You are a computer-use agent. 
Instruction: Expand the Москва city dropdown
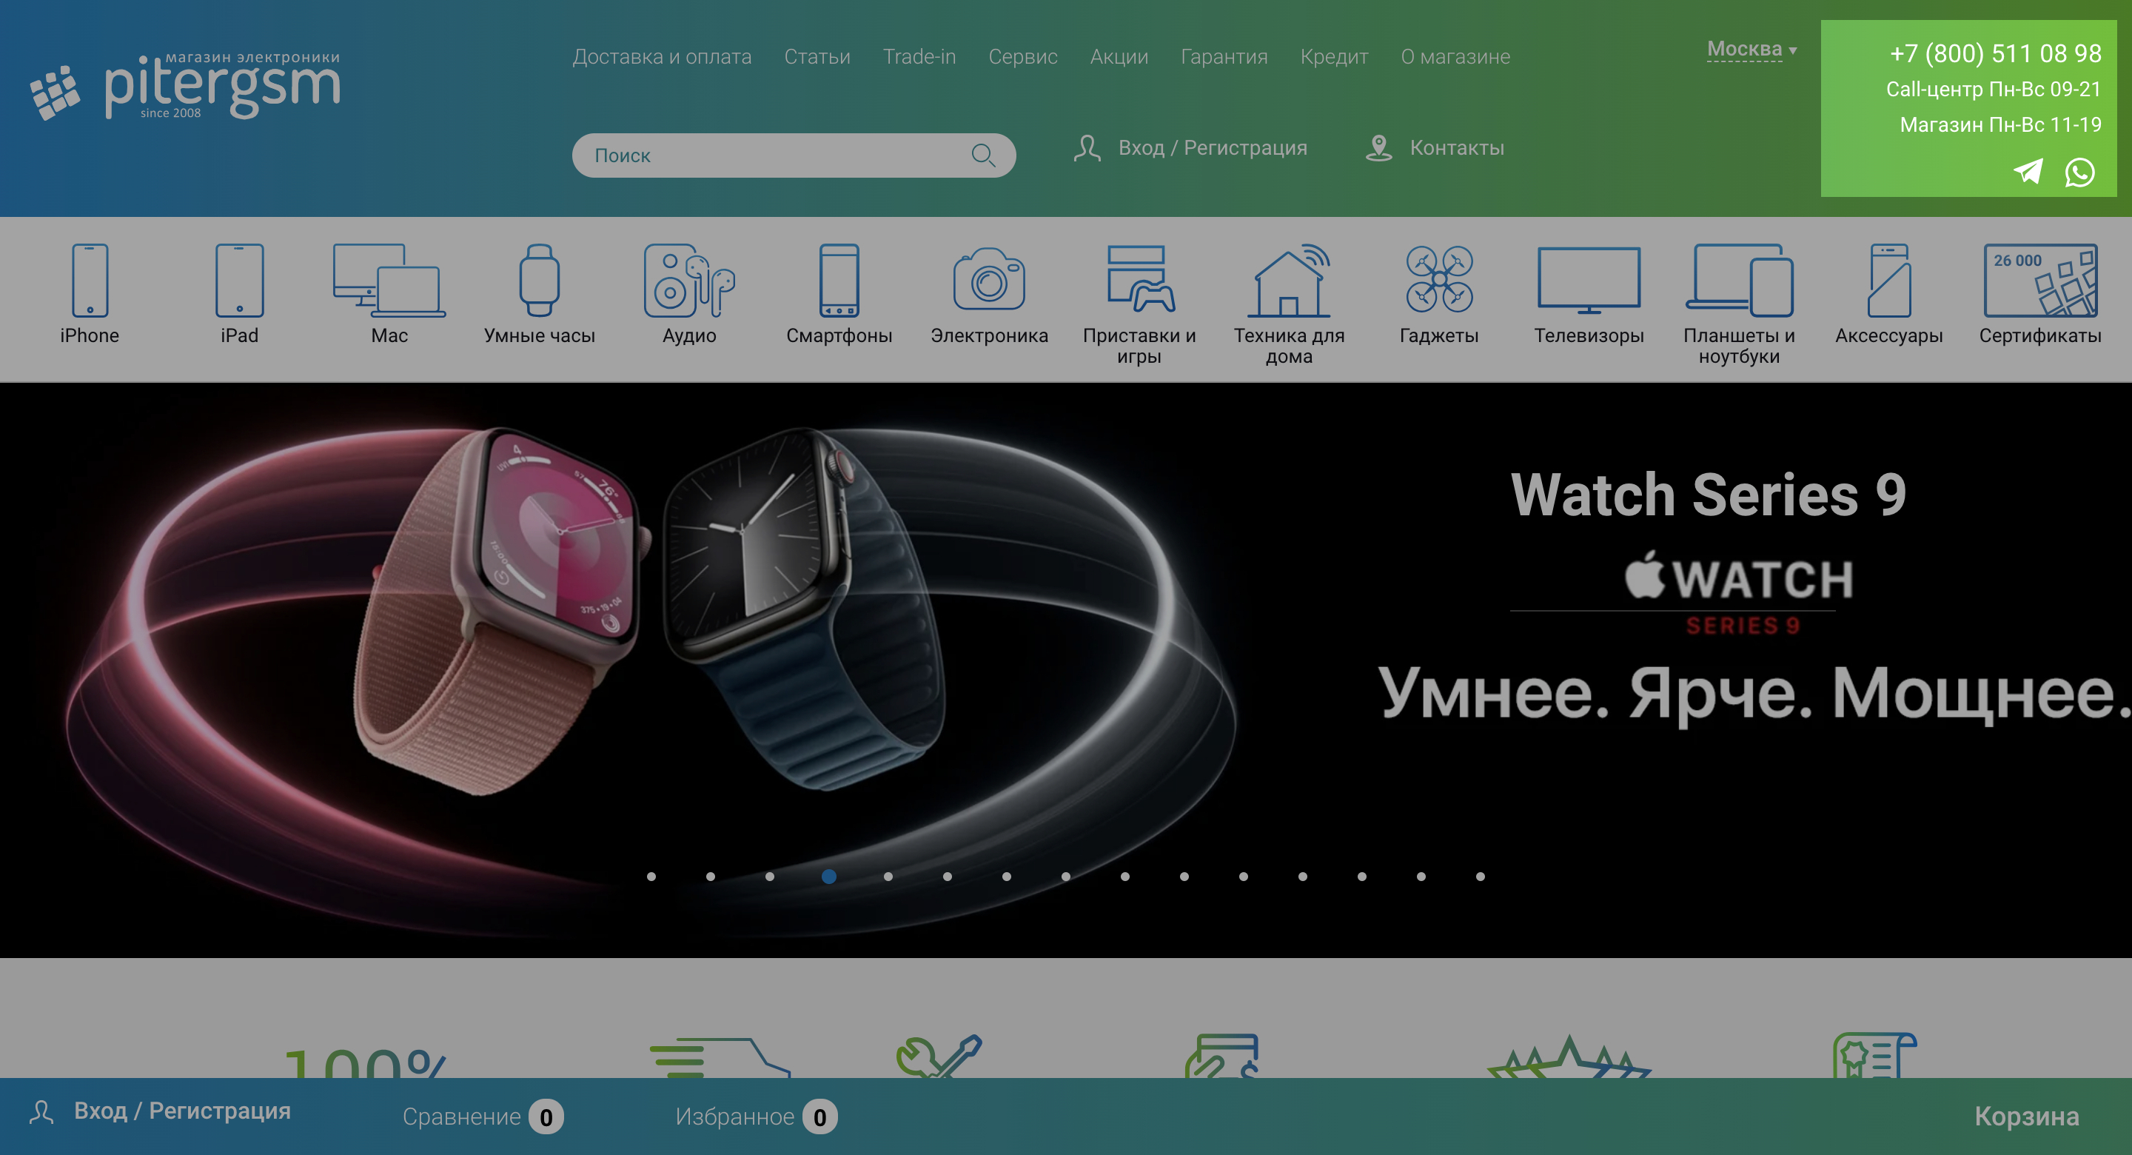coord(1751,49)
